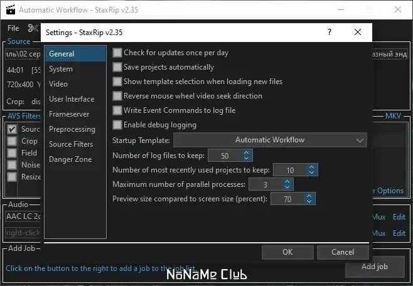Increase preview size percent value

[x=309, y=196]
